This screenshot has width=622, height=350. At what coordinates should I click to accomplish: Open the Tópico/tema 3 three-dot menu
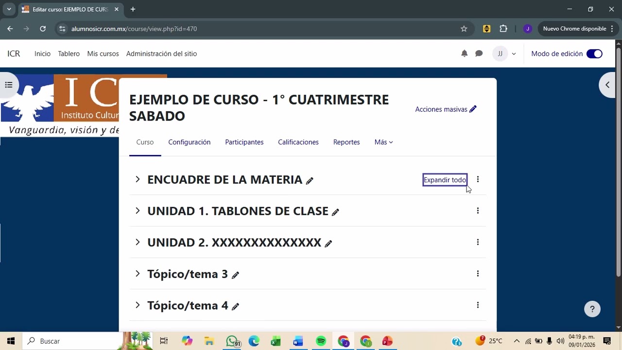point(478,274)
